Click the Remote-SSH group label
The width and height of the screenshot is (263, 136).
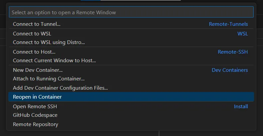233,52
